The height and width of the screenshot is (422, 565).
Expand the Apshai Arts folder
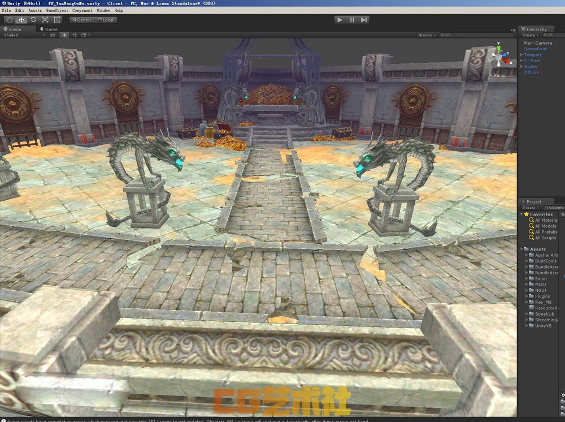tap(527, 255)
